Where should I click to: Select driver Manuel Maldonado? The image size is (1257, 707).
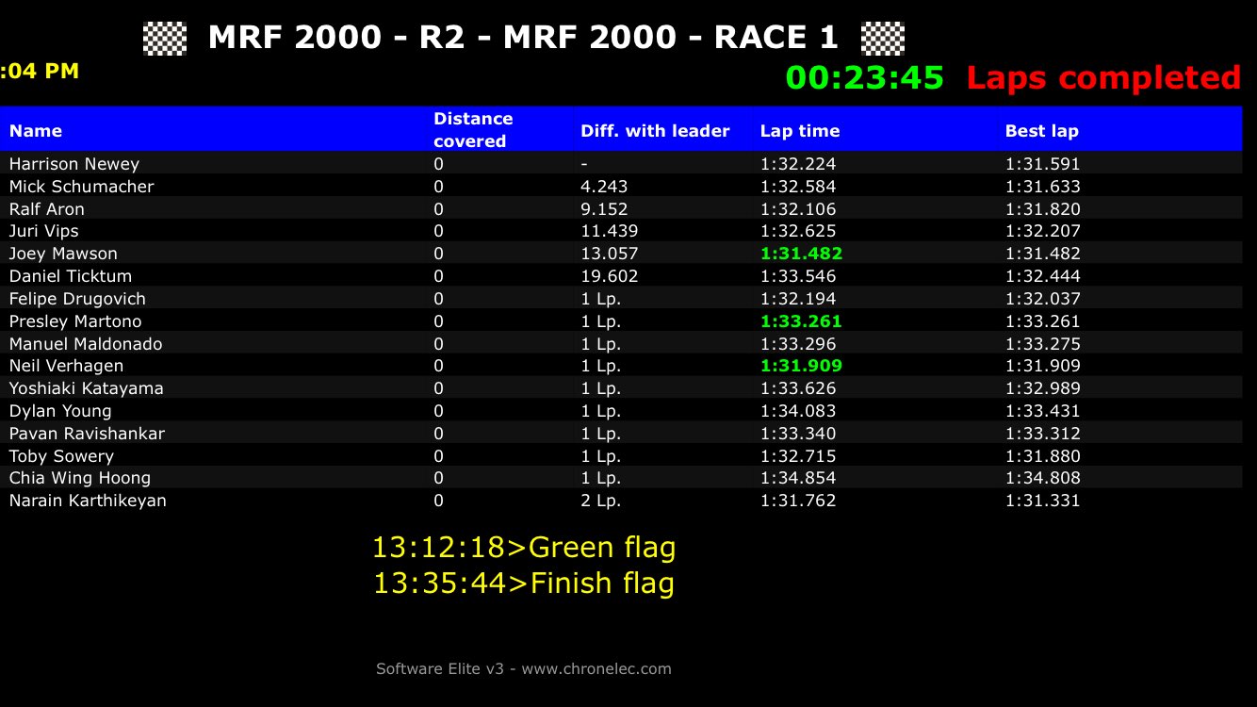pyautogui.click(x=86, y=344)
